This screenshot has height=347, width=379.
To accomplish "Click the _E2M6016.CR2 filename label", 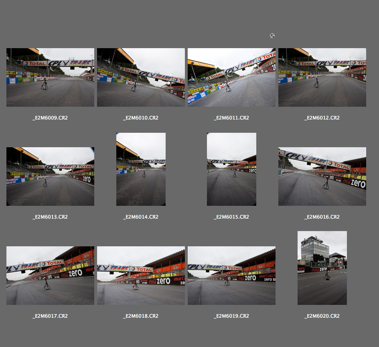I will tap(322, 217).
